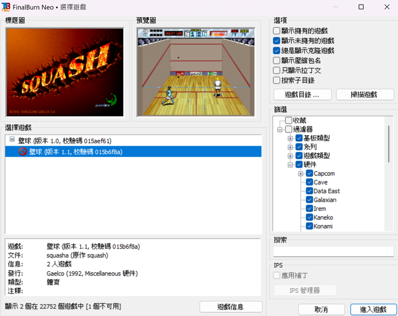Uncheck Capcom hardware filter
398x316 pixels.
(310, 173)
